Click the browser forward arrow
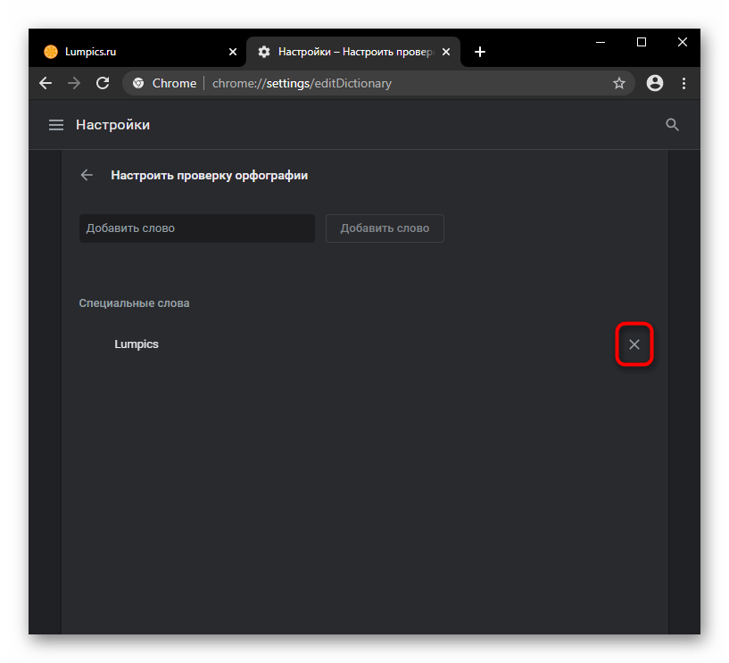The height and width of the screenshot is (663, 729). pos(74,83)
